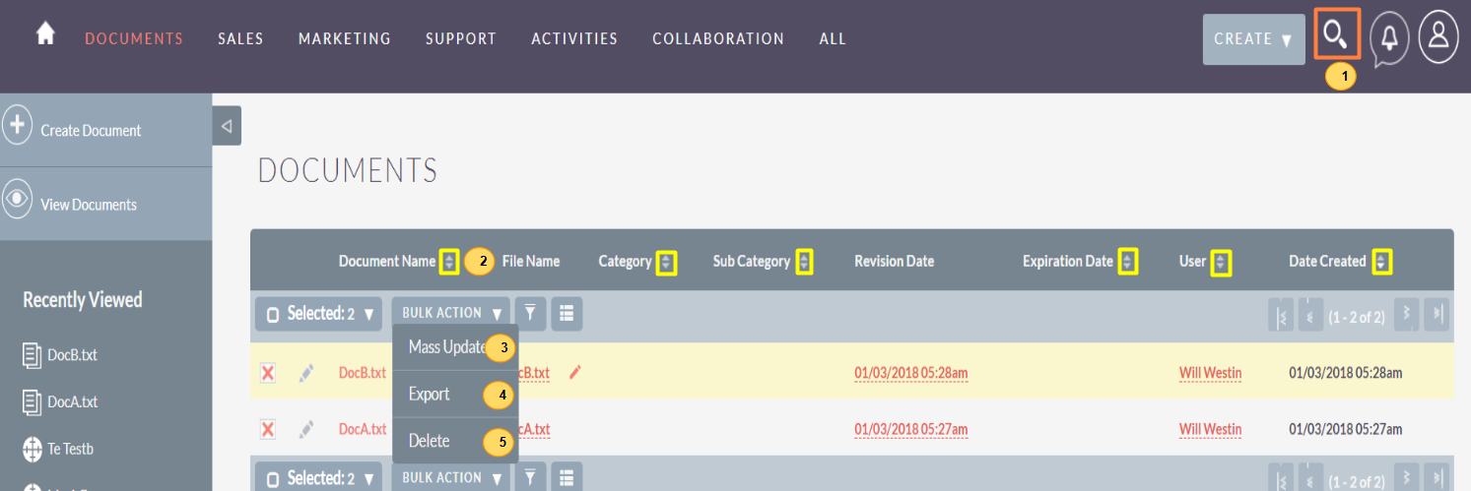Uncheck the DocA.txt row checkbox

click(267, 429)
